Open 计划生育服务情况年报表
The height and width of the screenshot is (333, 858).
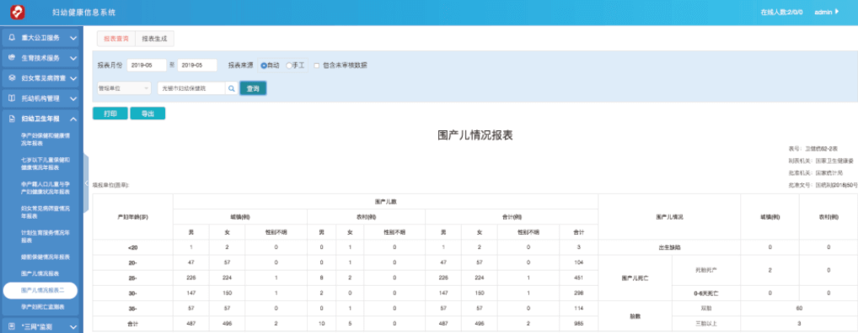[x=46, y=236]
